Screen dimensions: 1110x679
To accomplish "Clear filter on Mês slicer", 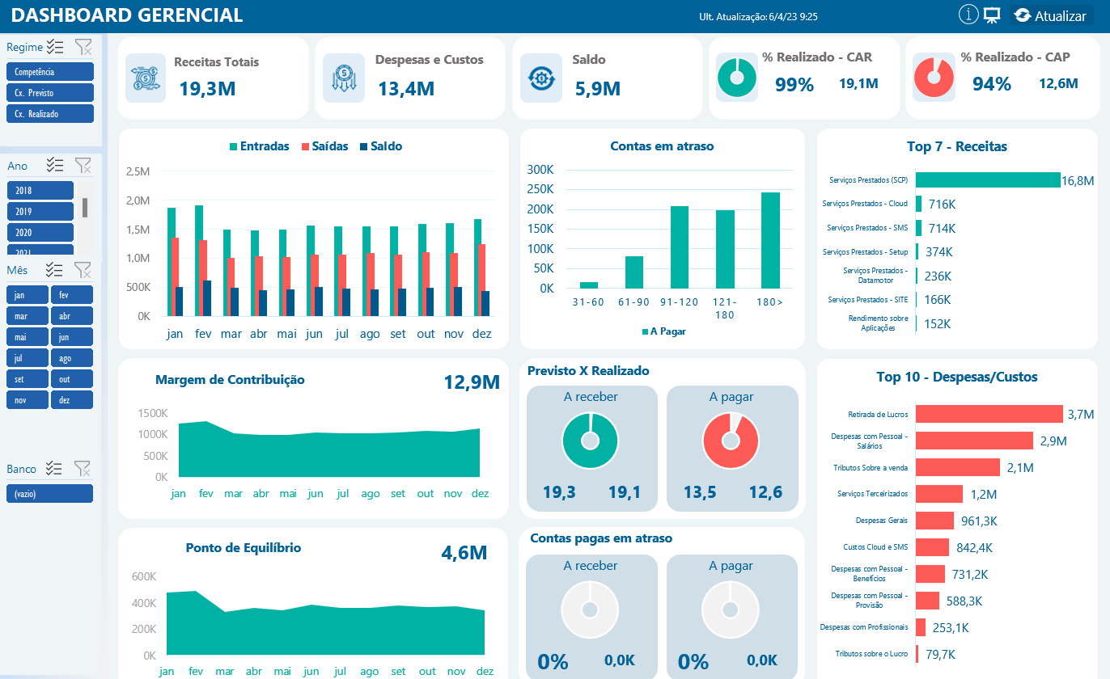I will (x=83, y=269).
